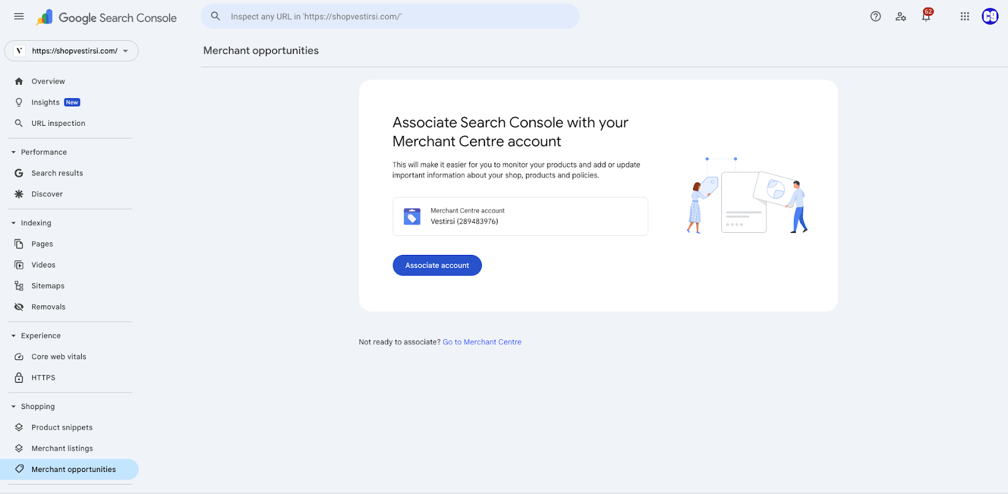
Task: Go to Sitemaps page
Action: 48,286
